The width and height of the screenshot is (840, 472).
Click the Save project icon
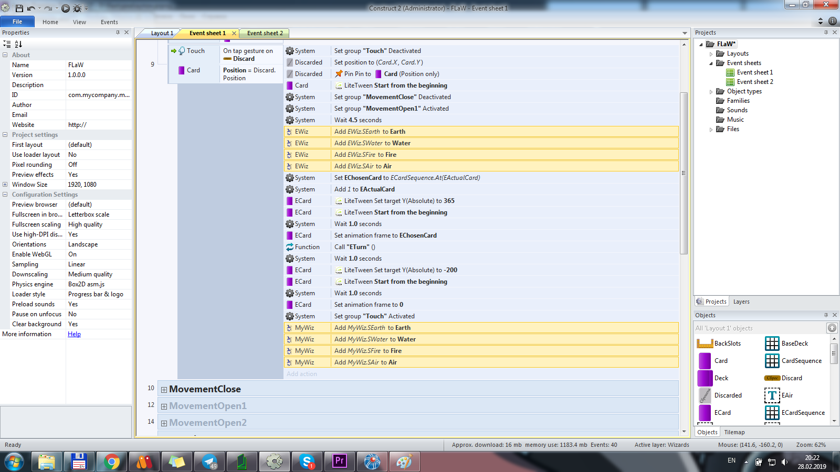[19, 8]
